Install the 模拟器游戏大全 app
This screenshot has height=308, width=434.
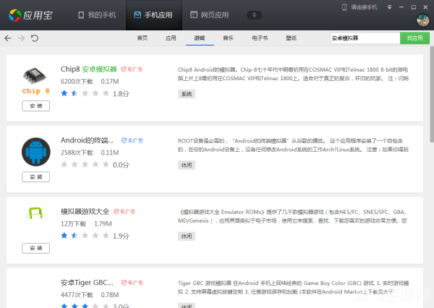click(x=36, y=248)
